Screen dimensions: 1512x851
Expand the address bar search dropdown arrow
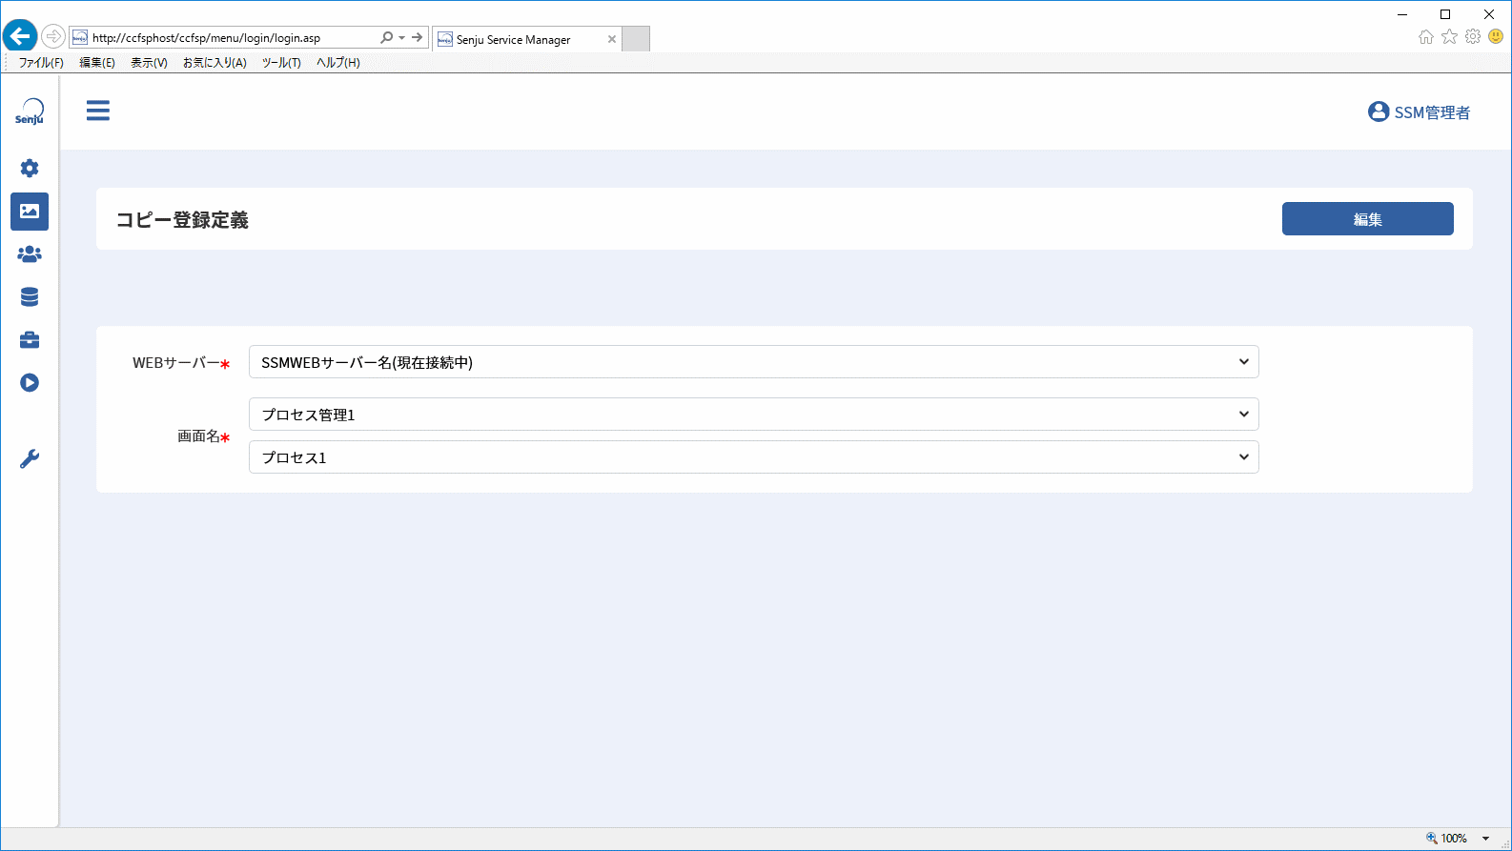401,38
